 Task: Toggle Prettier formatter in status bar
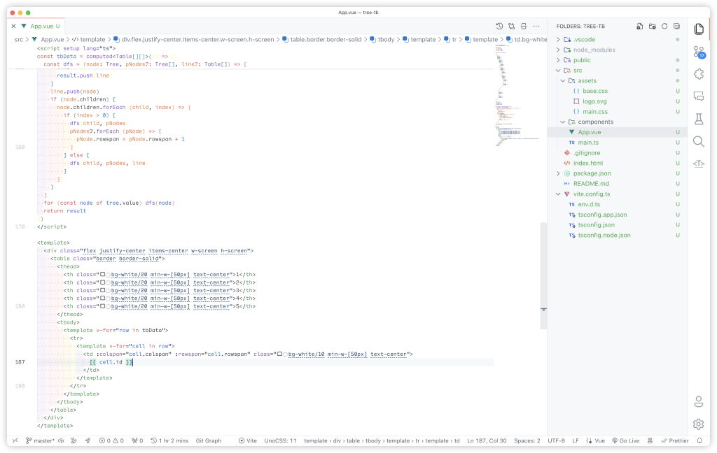674,441
